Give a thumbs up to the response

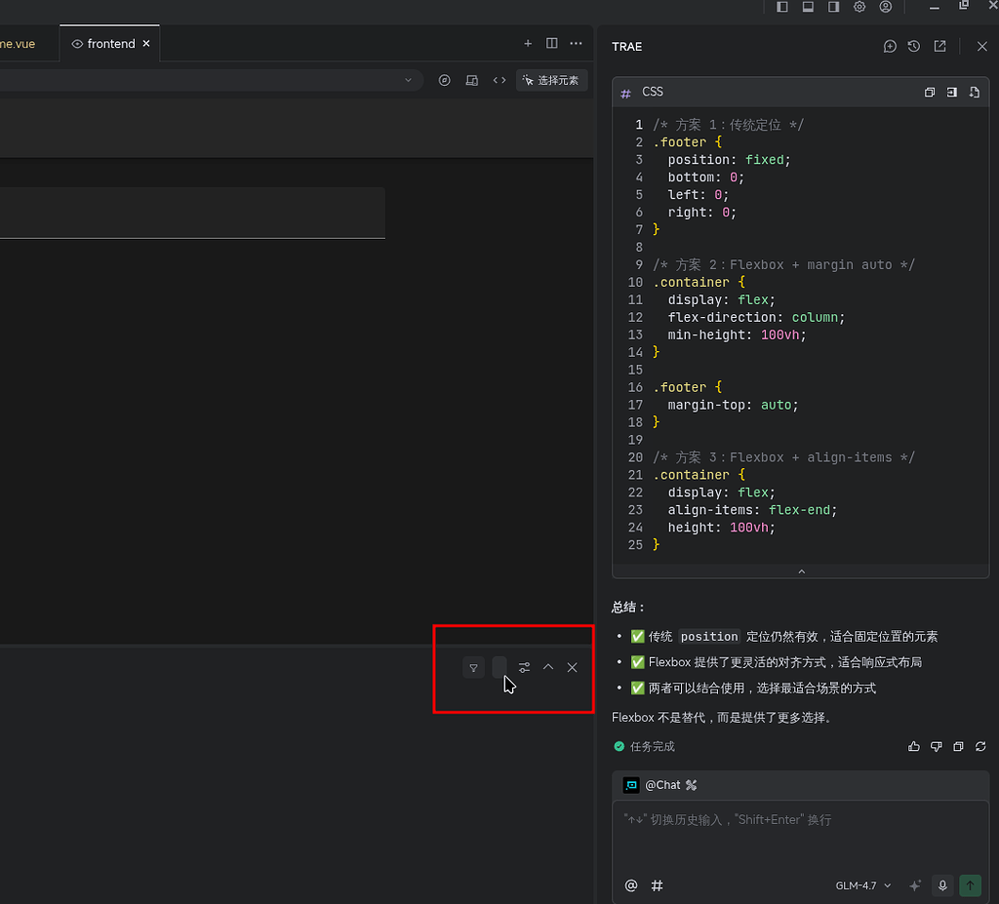click(x=913, y=747)
